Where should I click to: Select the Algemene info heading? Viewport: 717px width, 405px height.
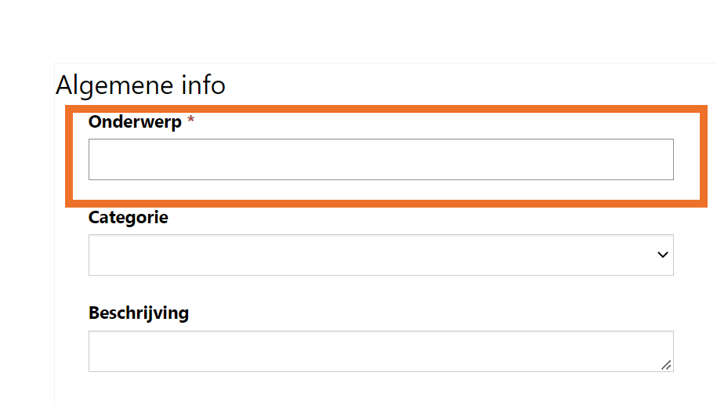click(141, 85)
